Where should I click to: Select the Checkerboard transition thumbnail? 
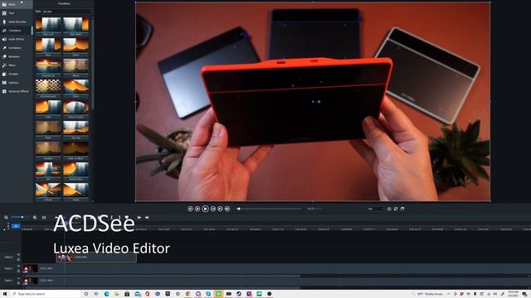coord(48,87)
